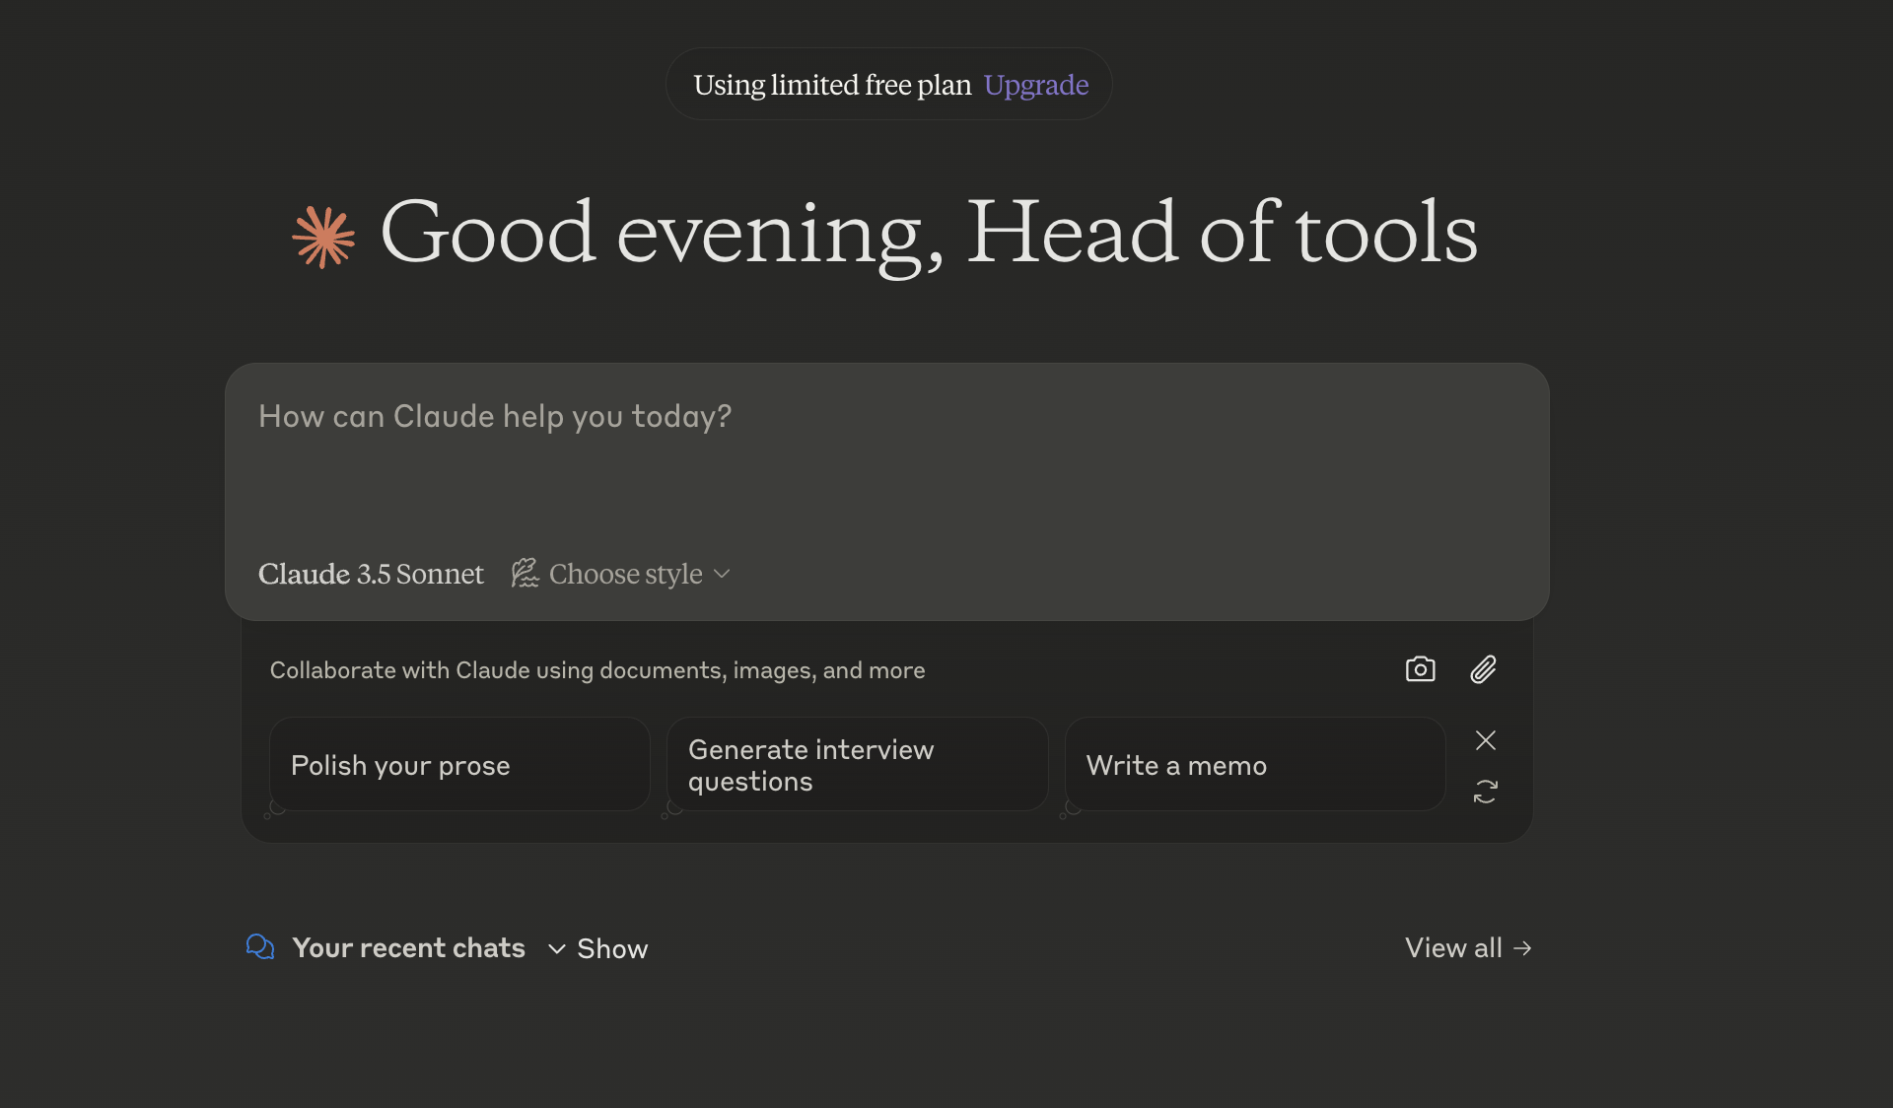Select the Polish your prose suggestion

pos(459,765)
